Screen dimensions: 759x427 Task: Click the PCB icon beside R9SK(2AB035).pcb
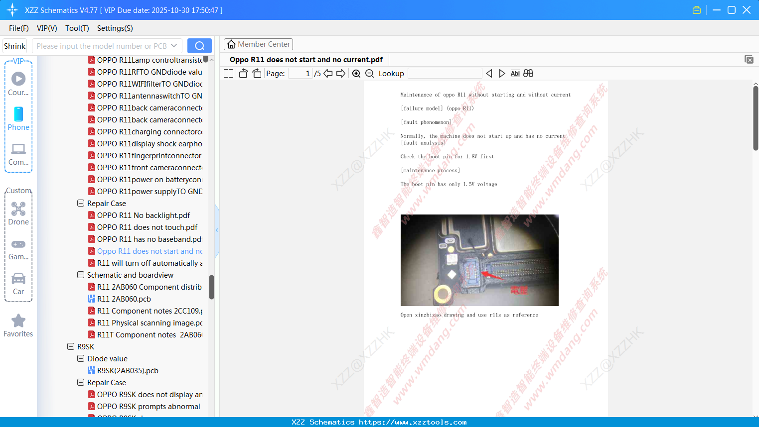point(92,371)
